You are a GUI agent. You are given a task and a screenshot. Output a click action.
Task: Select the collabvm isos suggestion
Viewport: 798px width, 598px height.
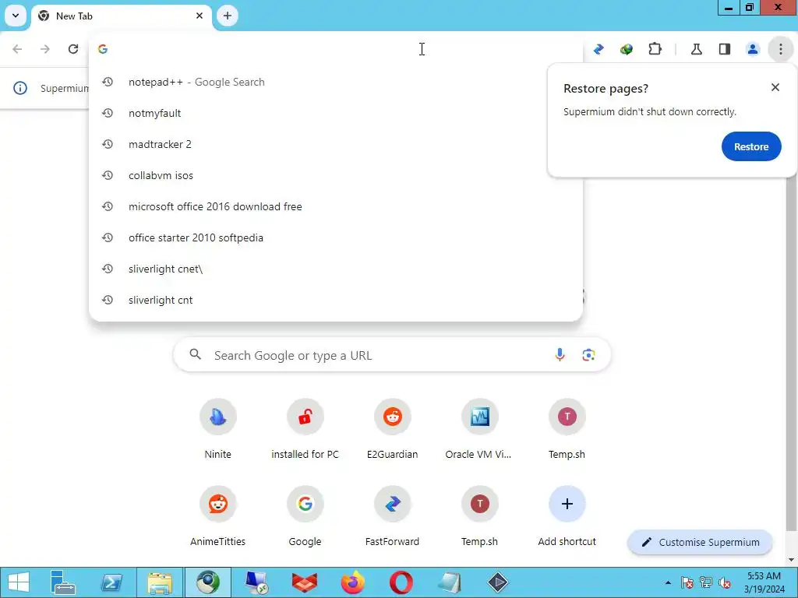coord(336,175)
